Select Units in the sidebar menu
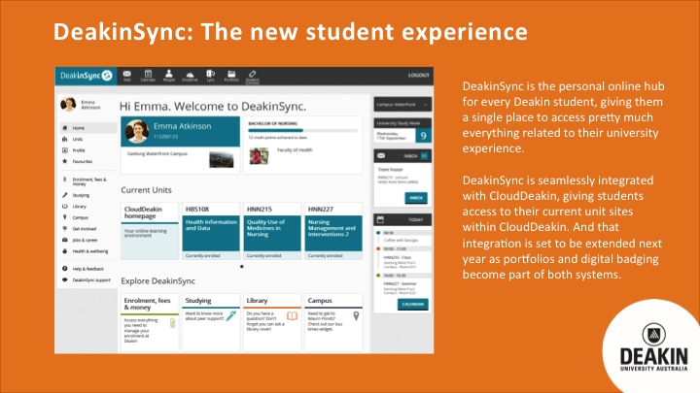The width and height of the screenshot is (700, 393). tap(78, 139)
